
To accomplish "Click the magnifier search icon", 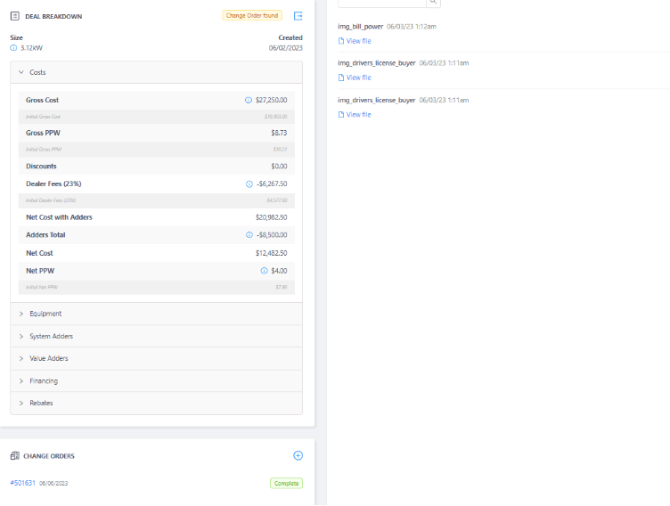I will [x=432, y=3].
